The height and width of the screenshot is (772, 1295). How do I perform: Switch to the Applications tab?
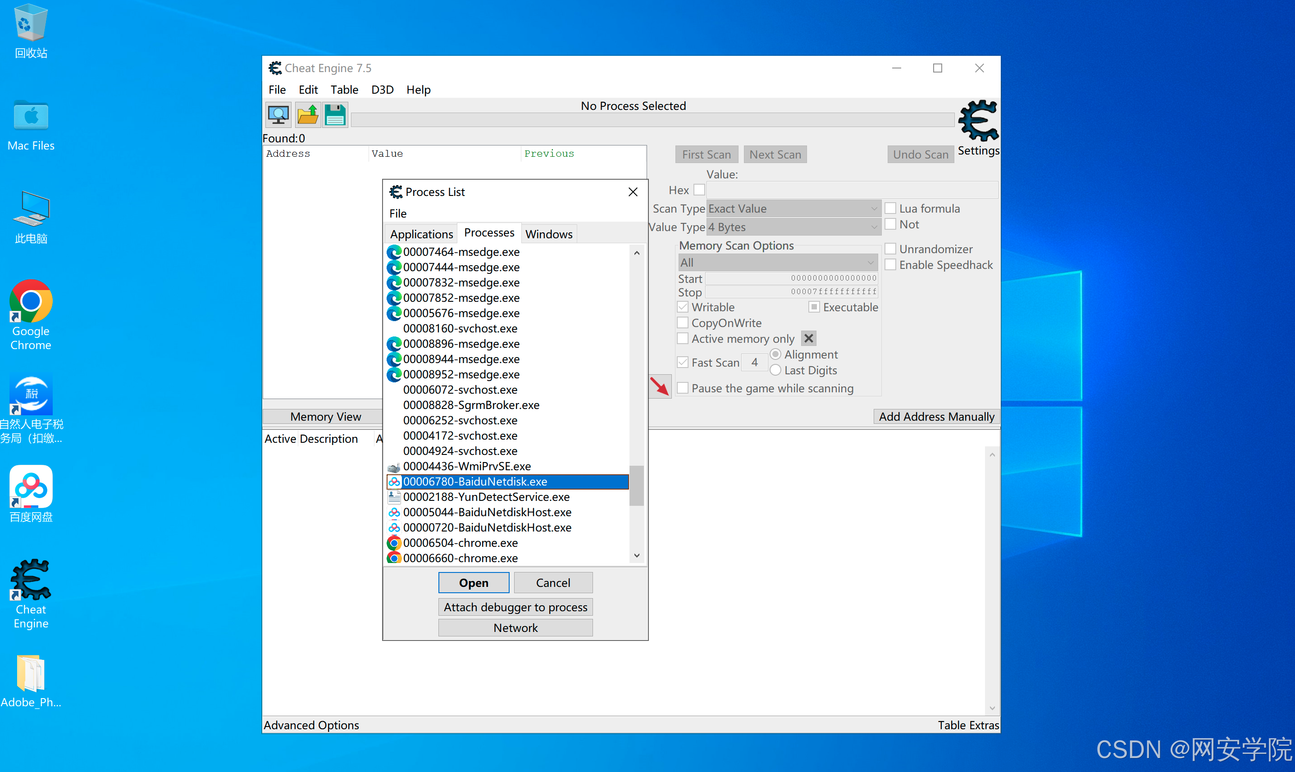(x=421, y=234)
